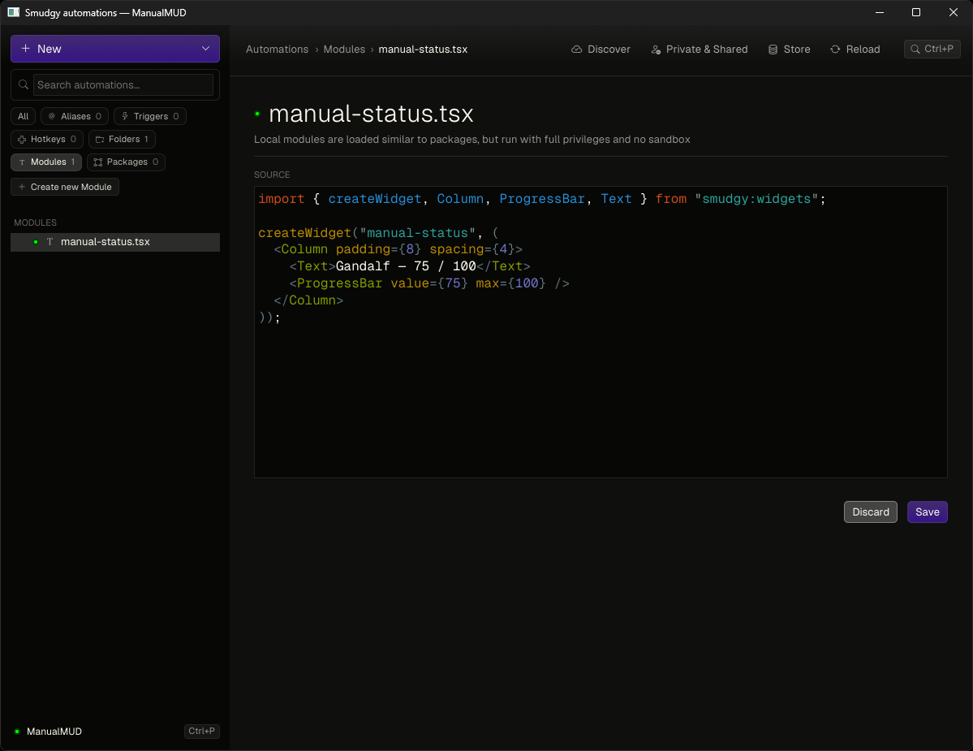Maximize the window
973x751 pixels.
coord(916,12)
